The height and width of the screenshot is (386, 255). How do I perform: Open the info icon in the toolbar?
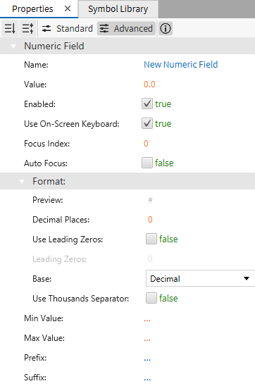point(165,29)
